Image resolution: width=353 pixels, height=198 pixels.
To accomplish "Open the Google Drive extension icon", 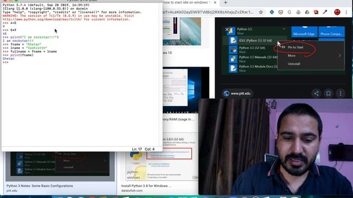I will click(307, 12).
